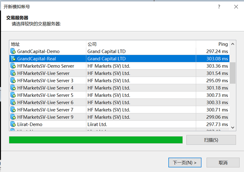Click the 301.54 ms ping value
The height and width of the screenshot is (172, 244).
tap(217, 73)
